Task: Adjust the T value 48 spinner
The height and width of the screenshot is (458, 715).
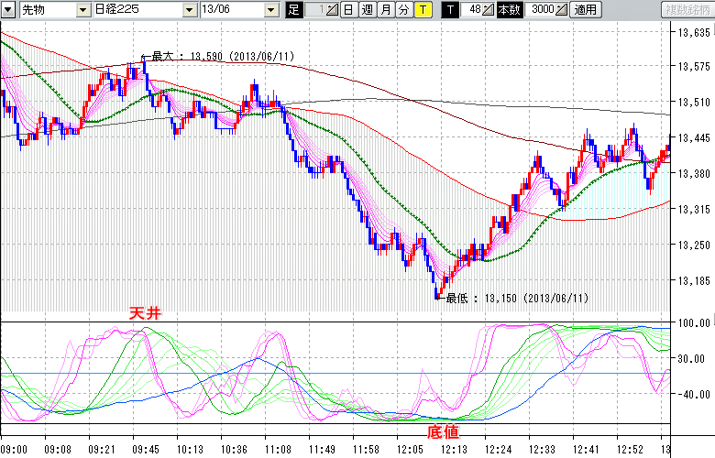Action: pos(489,10)
